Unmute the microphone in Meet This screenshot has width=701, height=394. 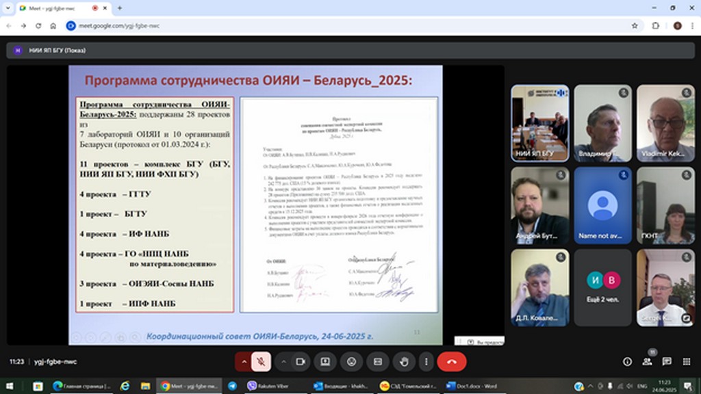(x=260, y=361)
